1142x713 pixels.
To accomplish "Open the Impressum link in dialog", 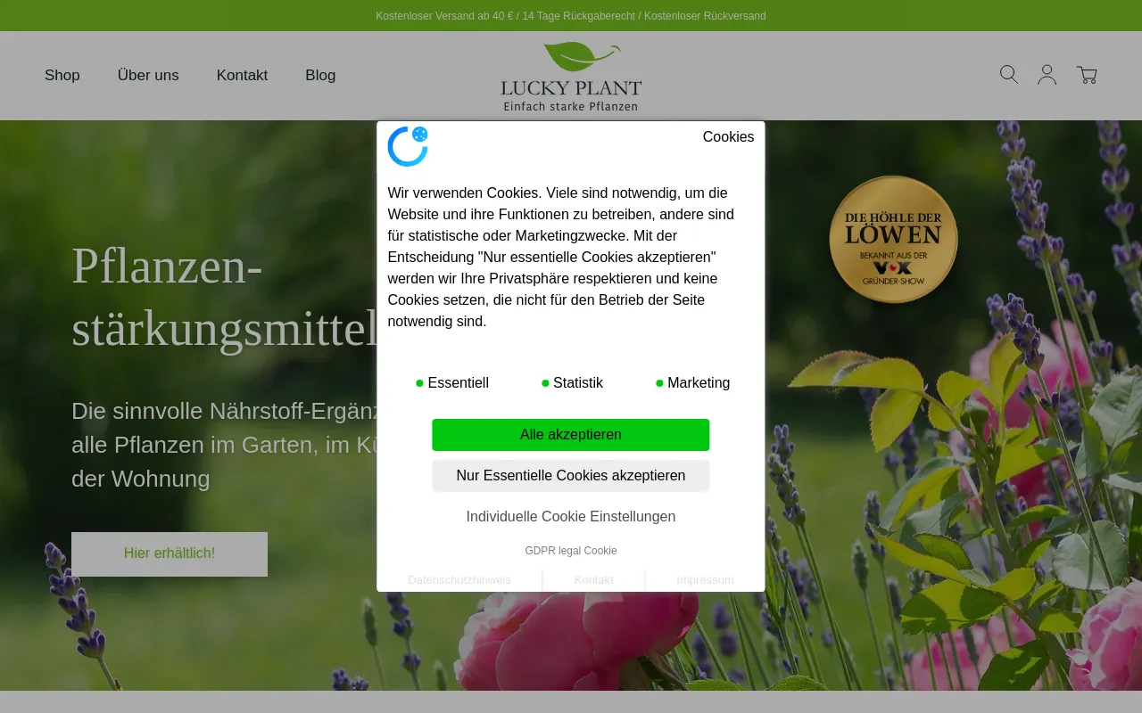I will 705,580.
